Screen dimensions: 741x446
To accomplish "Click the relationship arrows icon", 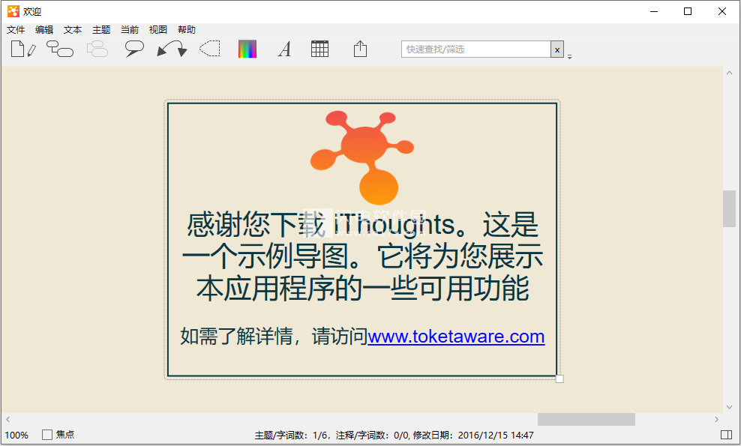I will click(172, 49).
